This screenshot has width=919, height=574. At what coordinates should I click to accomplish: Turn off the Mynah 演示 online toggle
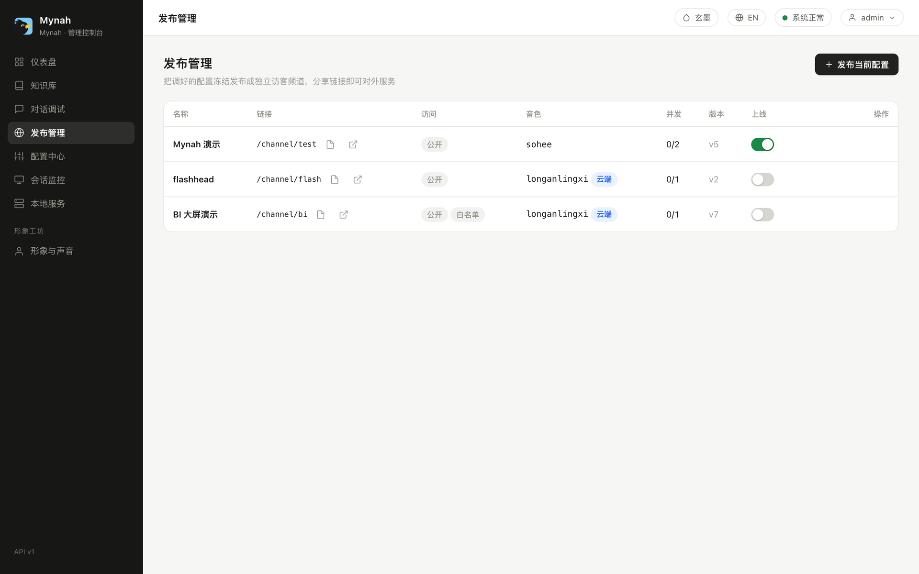pyautogui.click(x=762, y=144)
